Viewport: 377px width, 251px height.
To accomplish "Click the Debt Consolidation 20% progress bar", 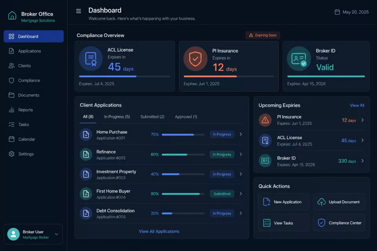I will pyautogui.click(x=183, y=213).
